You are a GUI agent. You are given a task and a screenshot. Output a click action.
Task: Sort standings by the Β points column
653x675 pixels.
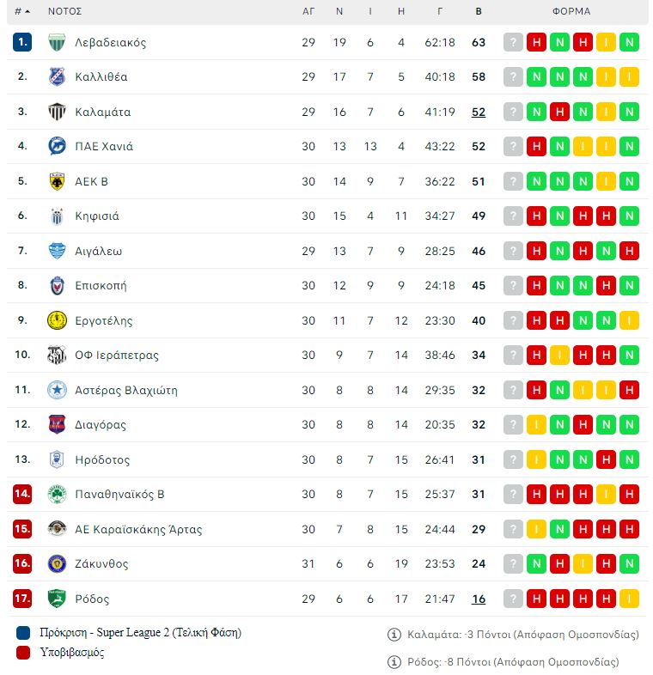479,12
